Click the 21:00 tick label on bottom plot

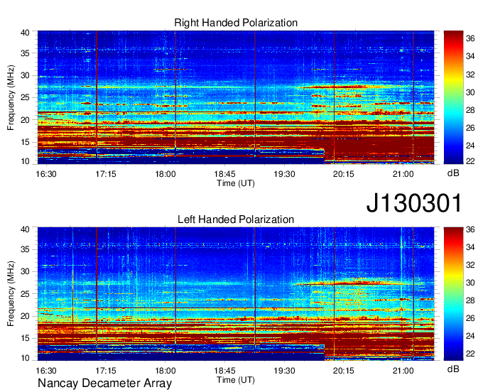click(403, 371)
